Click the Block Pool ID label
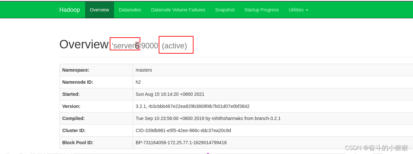 click(x=78, y=143)
